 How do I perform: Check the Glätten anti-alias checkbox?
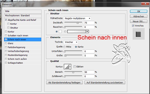point(75,66)
